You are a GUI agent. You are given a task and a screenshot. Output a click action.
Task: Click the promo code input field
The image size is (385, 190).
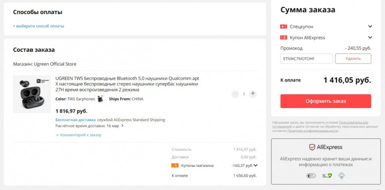(306, 58)
